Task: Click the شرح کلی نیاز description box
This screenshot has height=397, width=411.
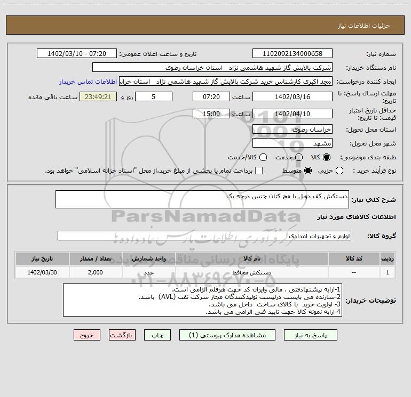Action: [x=202, y=199]
